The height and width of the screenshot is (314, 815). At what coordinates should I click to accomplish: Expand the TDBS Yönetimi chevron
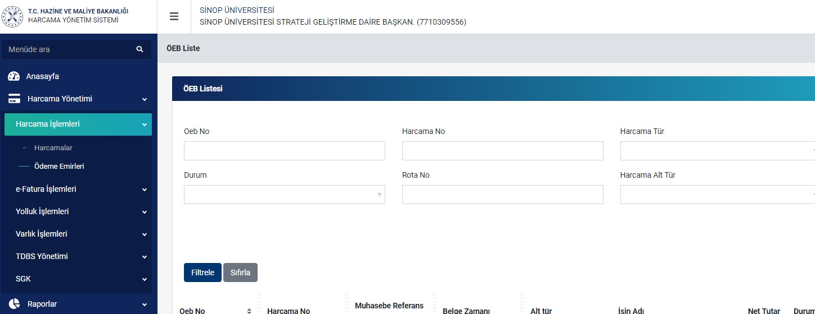pyautogui.click(x=145, y=257)
